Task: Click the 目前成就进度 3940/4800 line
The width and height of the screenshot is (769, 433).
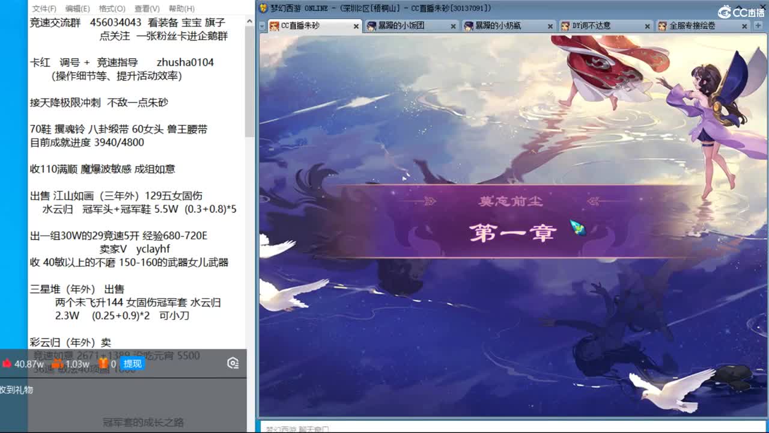Action: tap(87, 143)
